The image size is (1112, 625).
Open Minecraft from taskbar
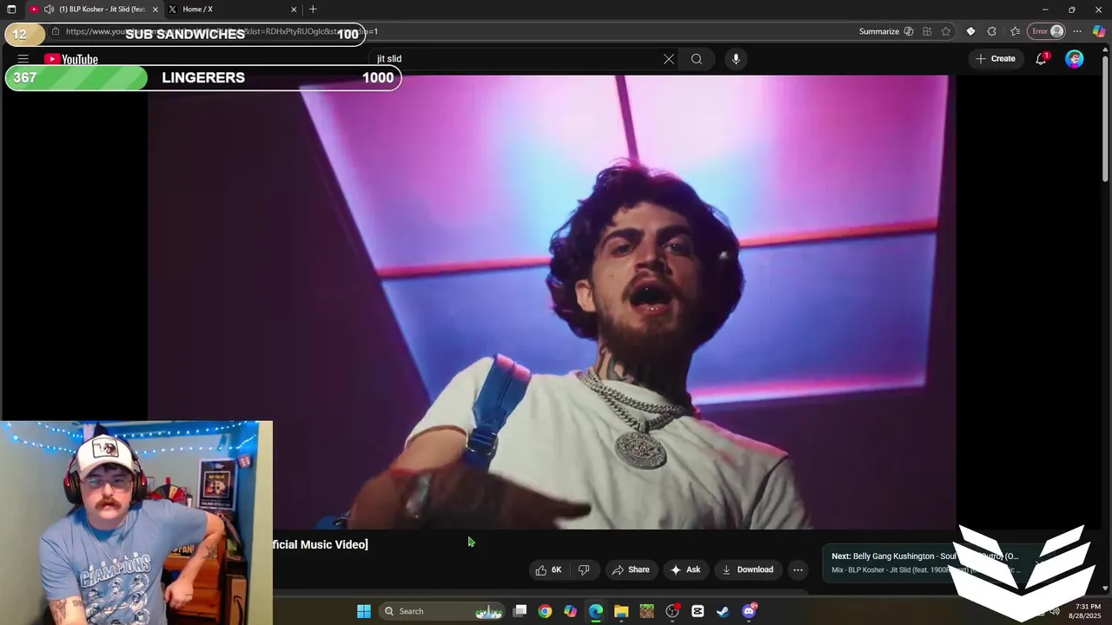click(x=646, y=611)
